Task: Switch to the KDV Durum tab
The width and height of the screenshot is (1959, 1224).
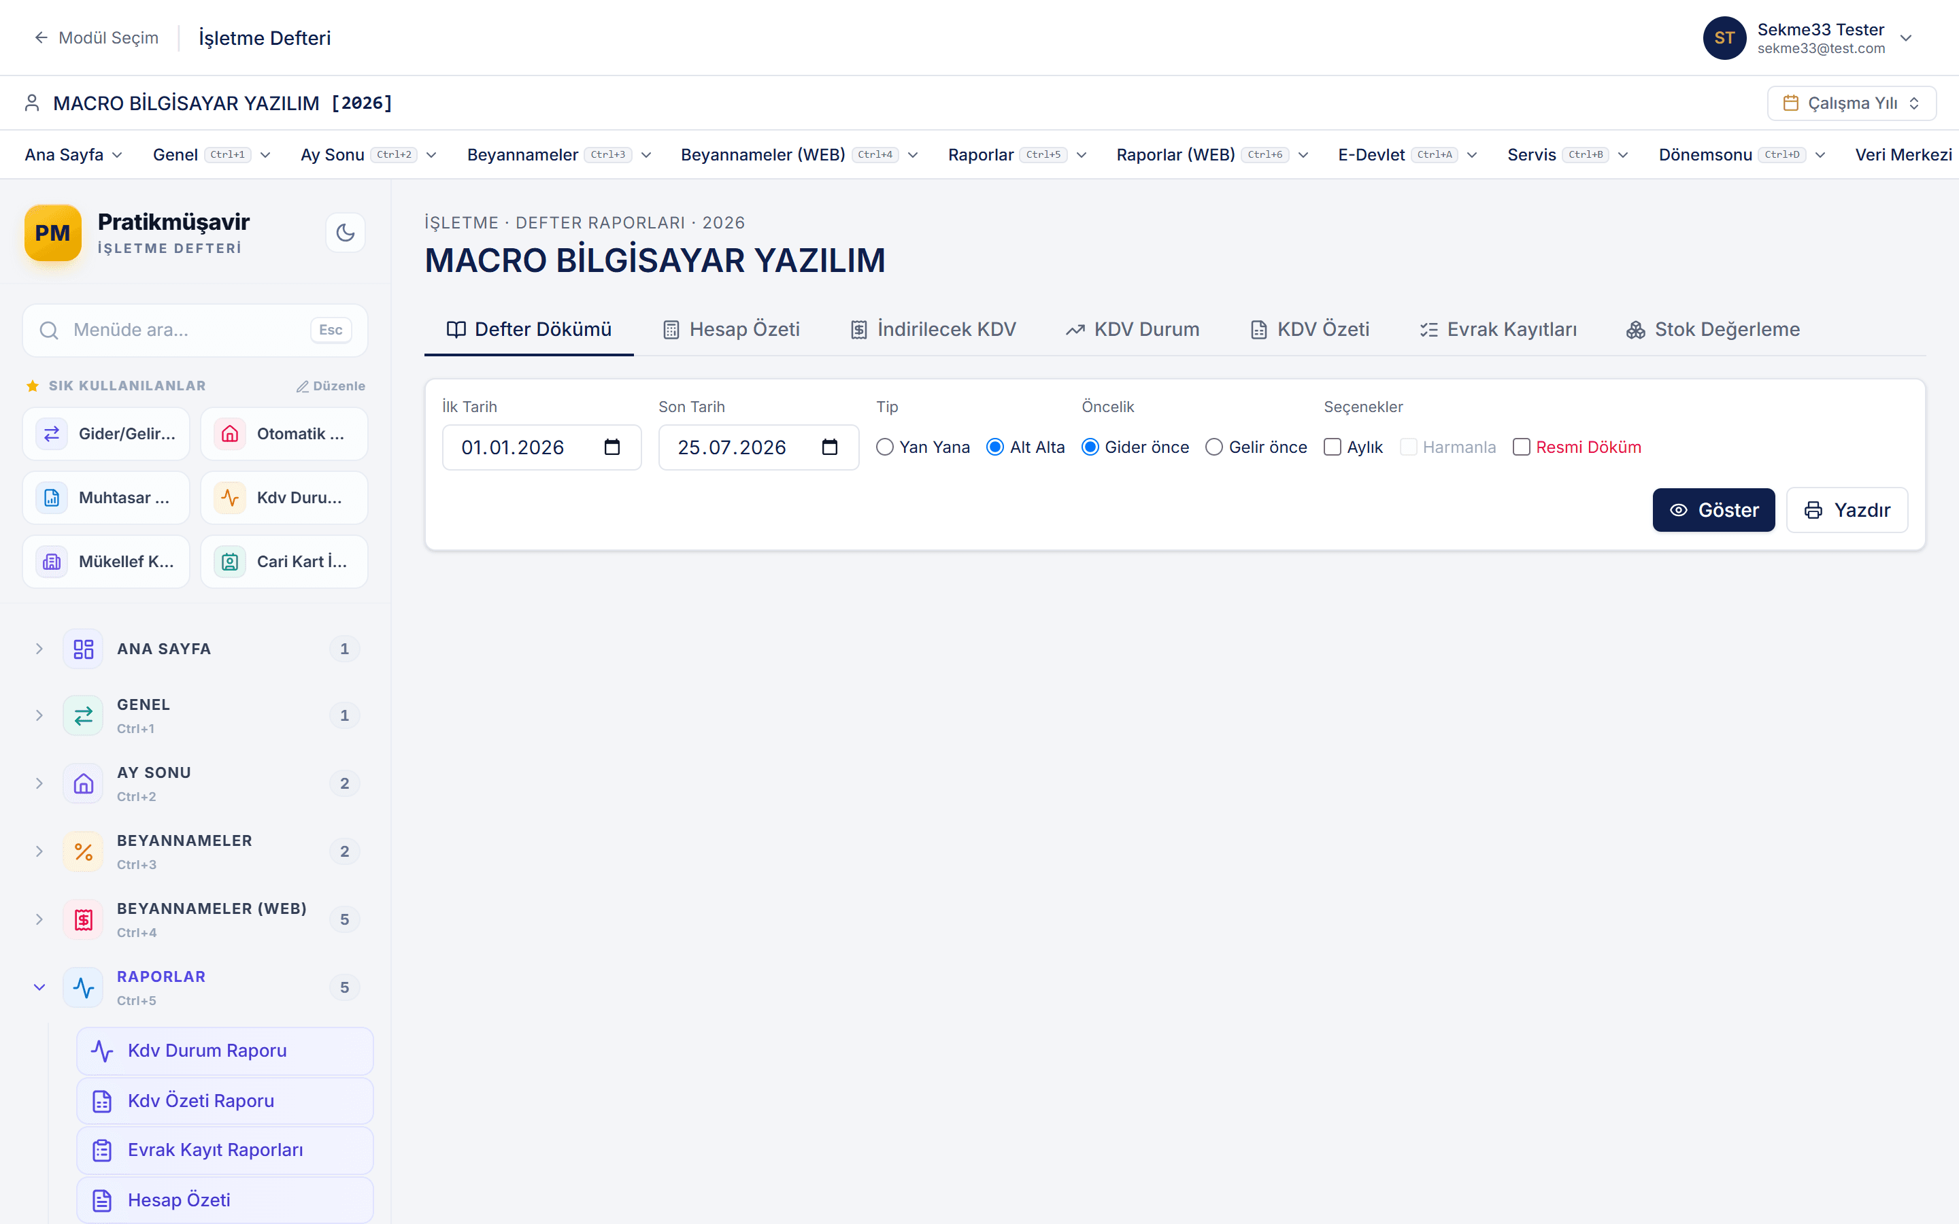Action: click(1132, 330)
